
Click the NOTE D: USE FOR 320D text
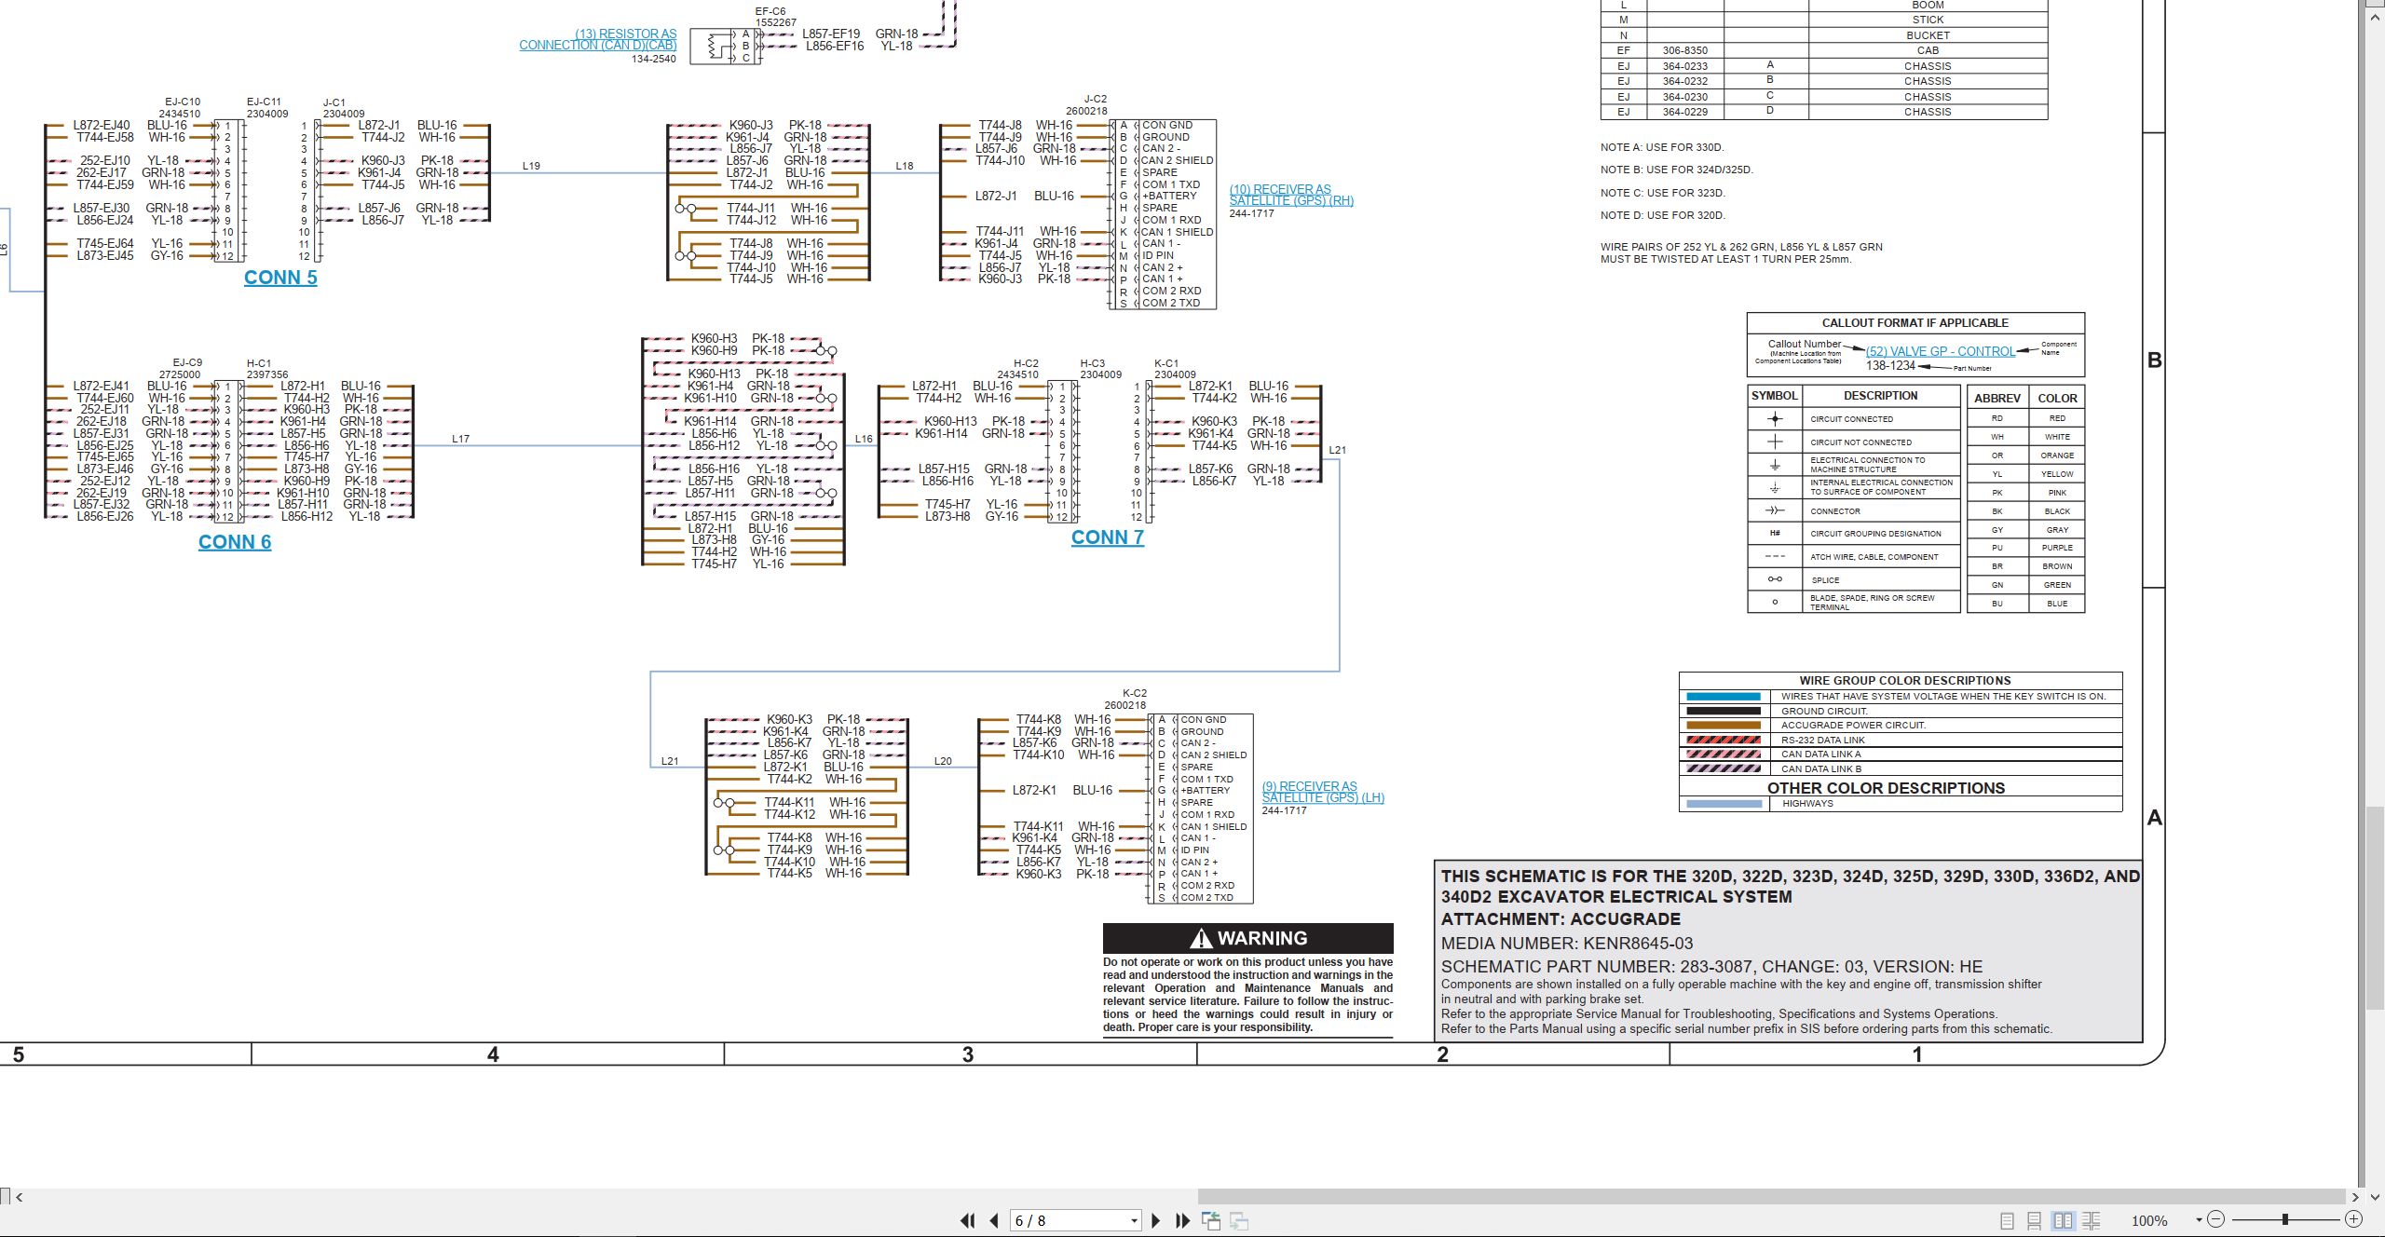(x=1663, y=215)
